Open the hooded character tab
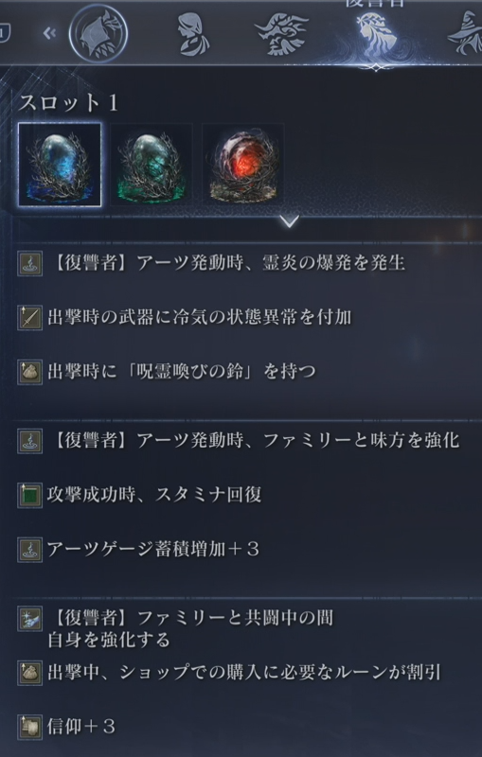The image size is (482, 757). pos(194,34)
